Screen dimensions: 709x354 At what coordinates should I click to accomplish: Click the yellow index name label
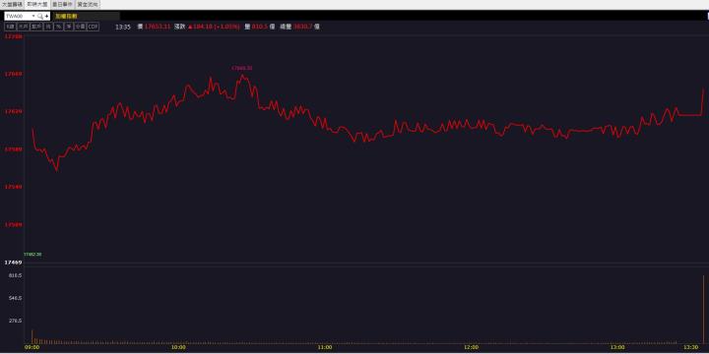tap(67, 17)
